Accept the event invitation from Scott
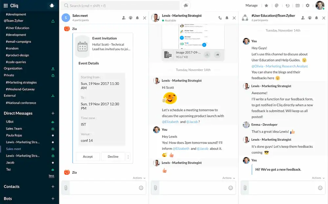 [x=88, y=157]
